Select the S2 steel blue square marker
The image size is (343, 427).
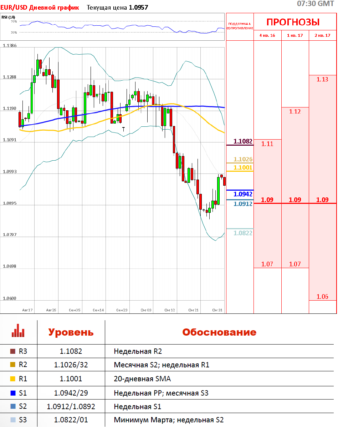pyautogui.click(x=13, y=406)
